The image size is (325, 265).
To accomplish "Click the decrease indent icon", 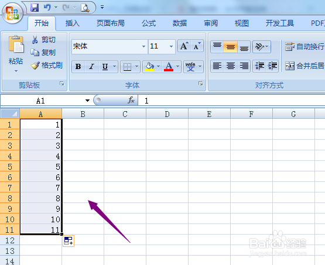I will point(259,66).
